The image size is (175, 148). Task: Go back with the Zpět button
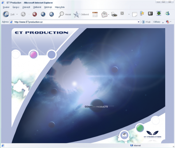pos(8,14)
